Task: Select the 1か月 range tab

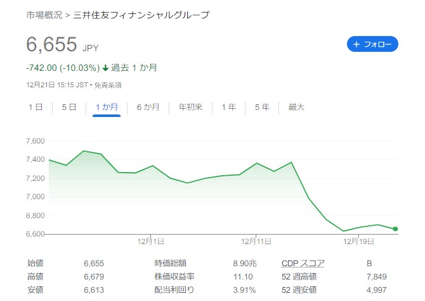Action: [107, 107]
